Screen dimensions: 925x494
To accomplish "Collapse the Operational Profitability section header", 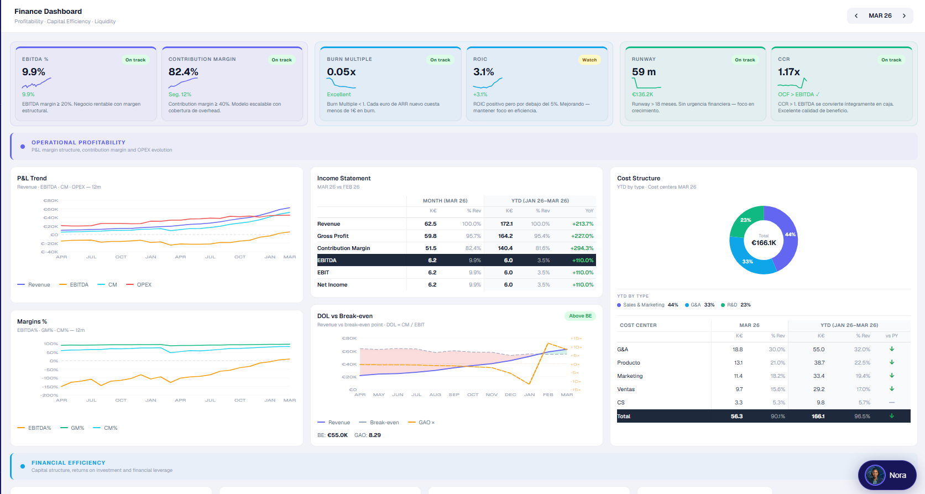I will (463, 146).
